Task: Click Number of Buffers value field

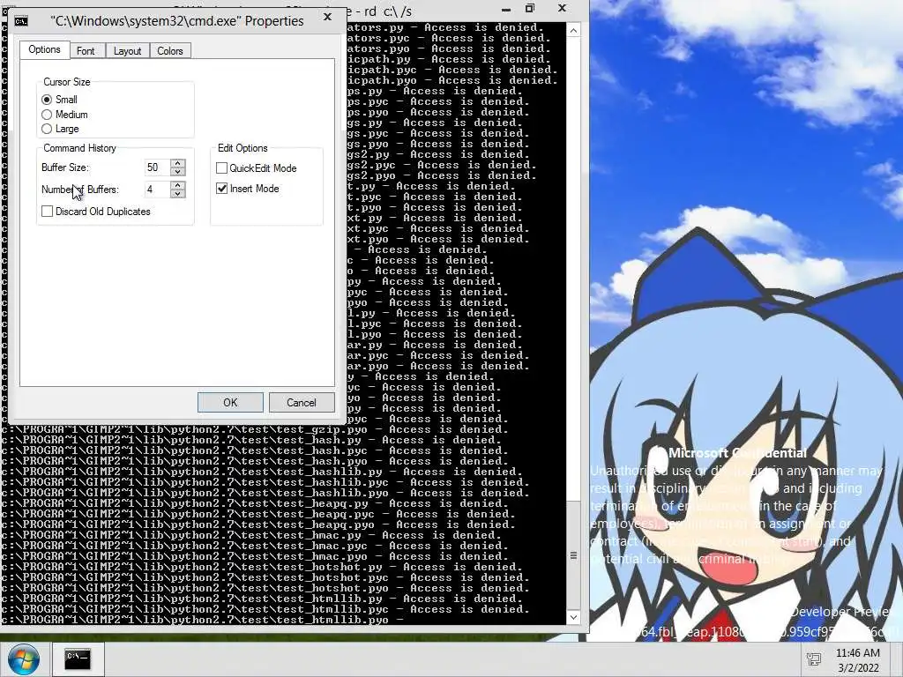Action: click(x=158, y=190)
